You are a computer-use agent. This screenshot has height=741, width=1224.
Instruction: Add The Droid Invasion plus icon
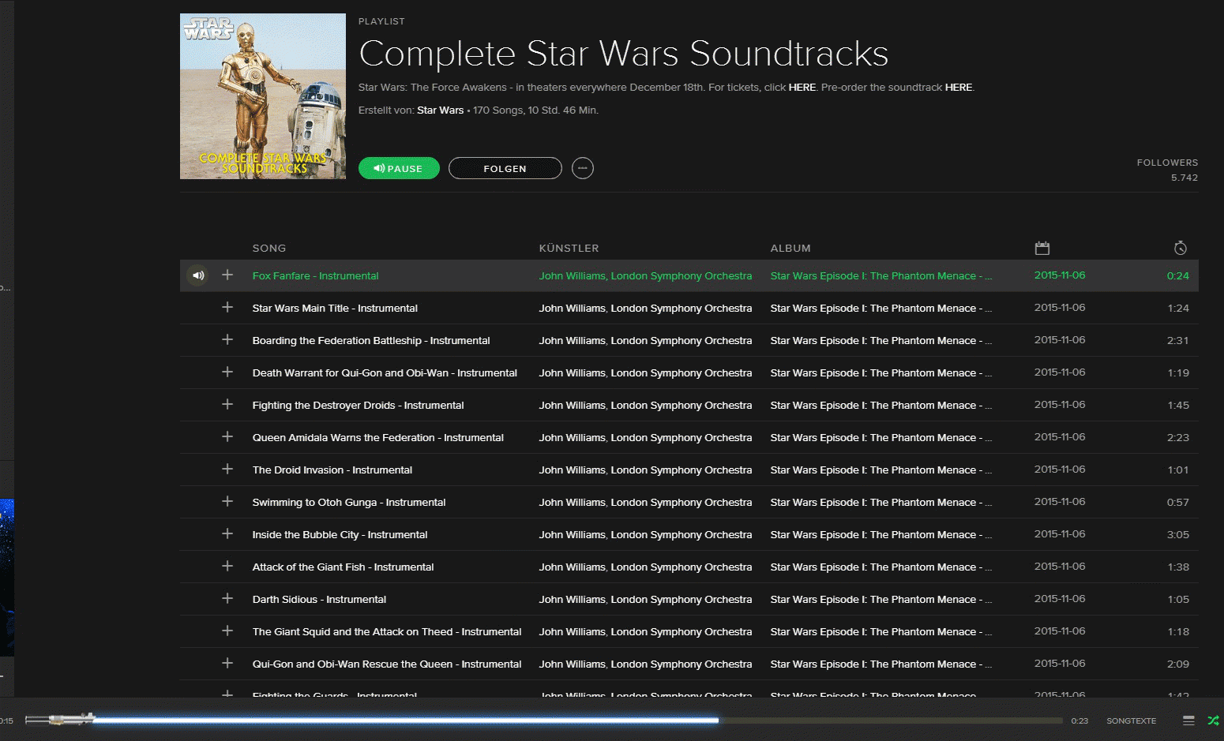[227, 469]
